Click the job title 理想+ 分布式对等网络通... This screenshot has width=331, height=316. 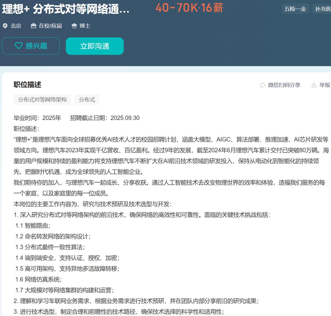[66, 9]
